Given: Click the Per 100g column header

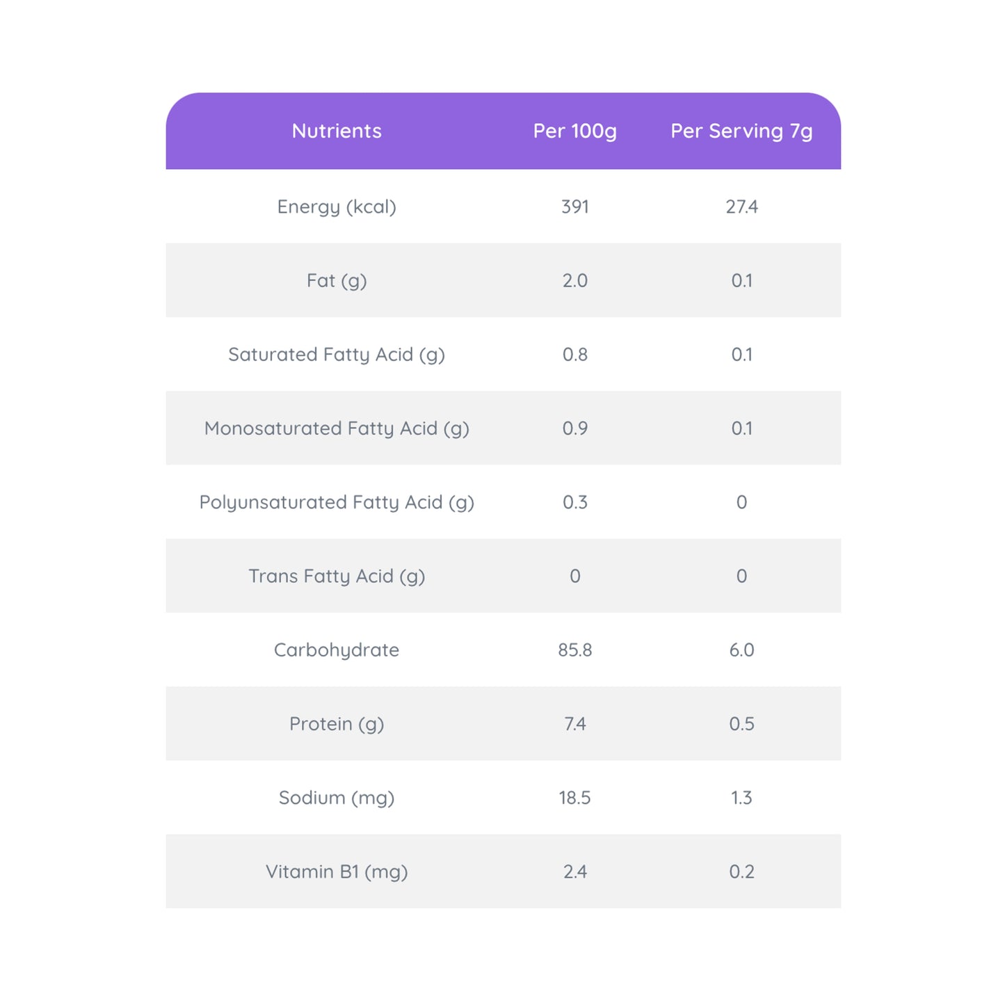Looking at the screenshot, I should (x=574, y=131).
